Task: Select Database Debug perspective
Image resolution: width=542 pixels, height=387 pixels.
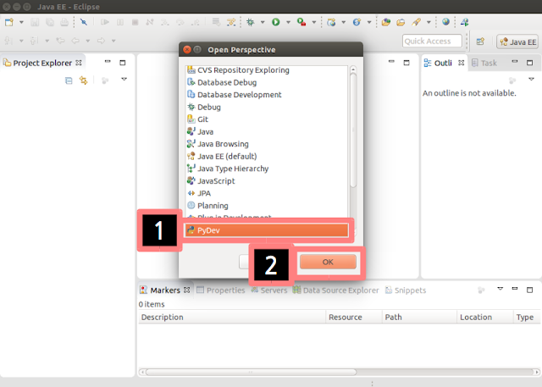Action: (x=267, y=83)
